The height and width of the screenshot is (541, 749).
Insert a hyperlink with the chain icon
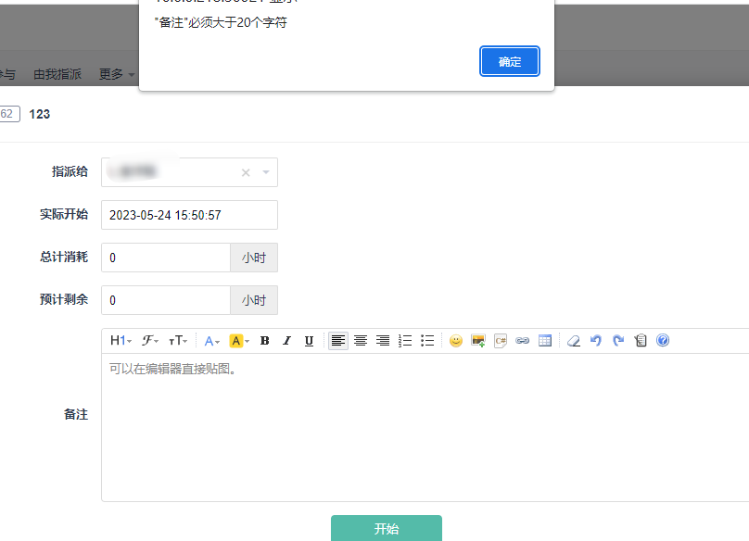pos(523,341)
